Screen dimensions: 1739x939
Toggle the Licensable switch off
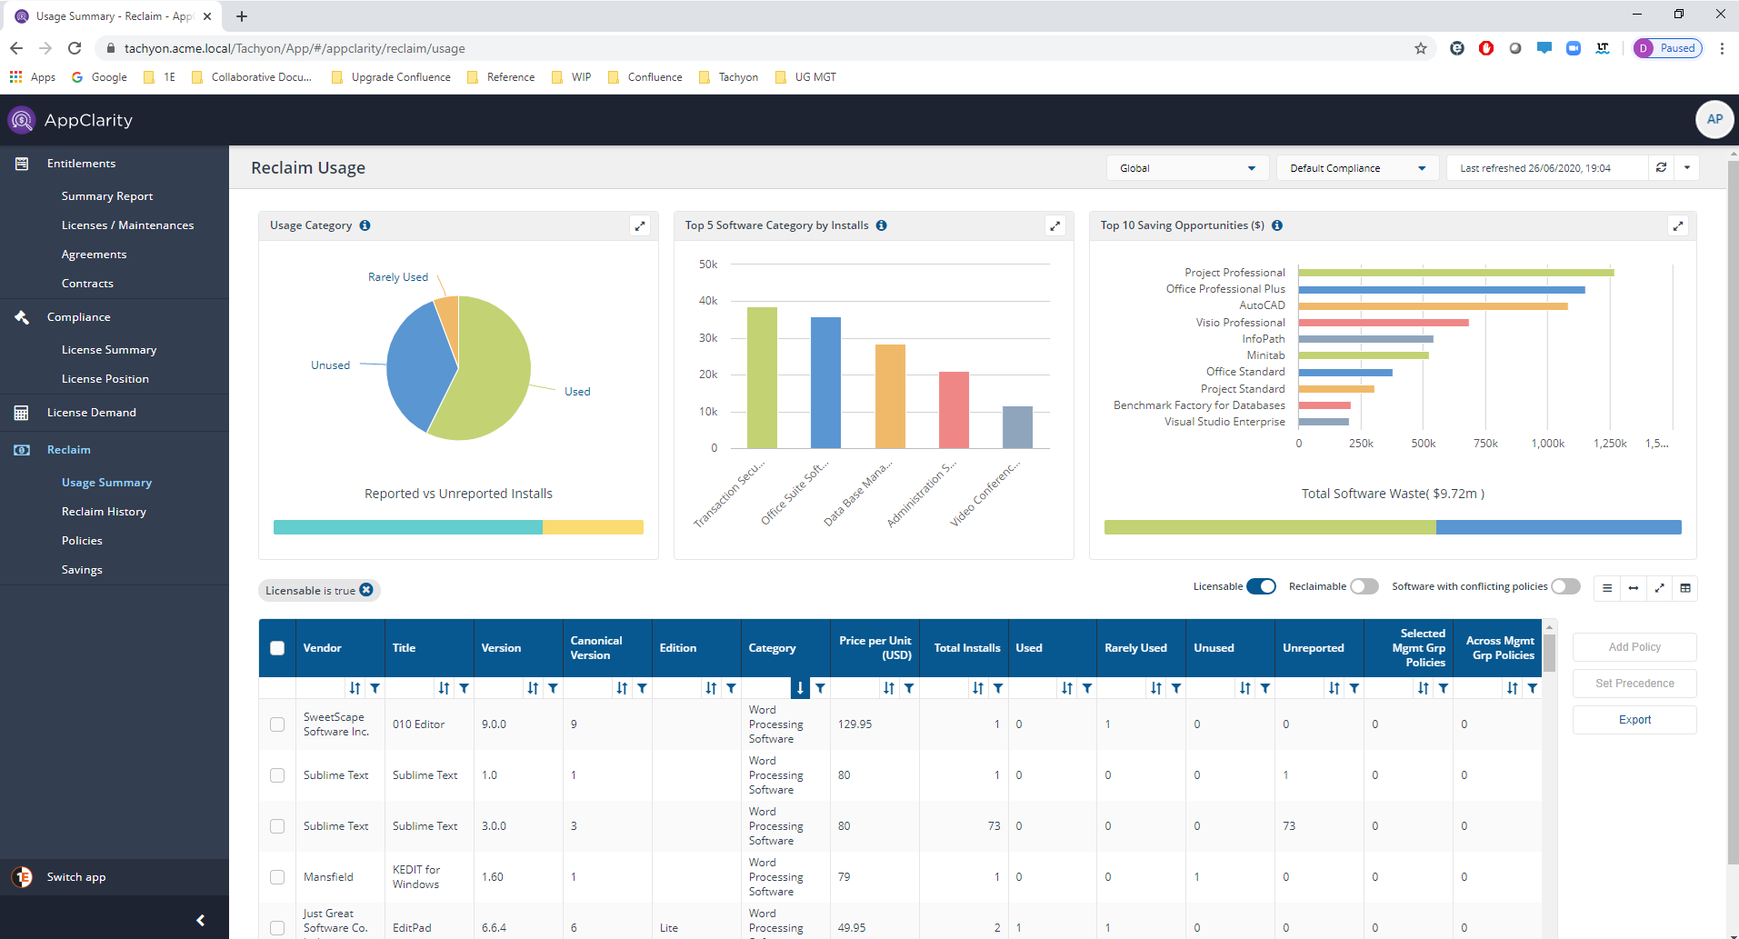[1261, 586]
